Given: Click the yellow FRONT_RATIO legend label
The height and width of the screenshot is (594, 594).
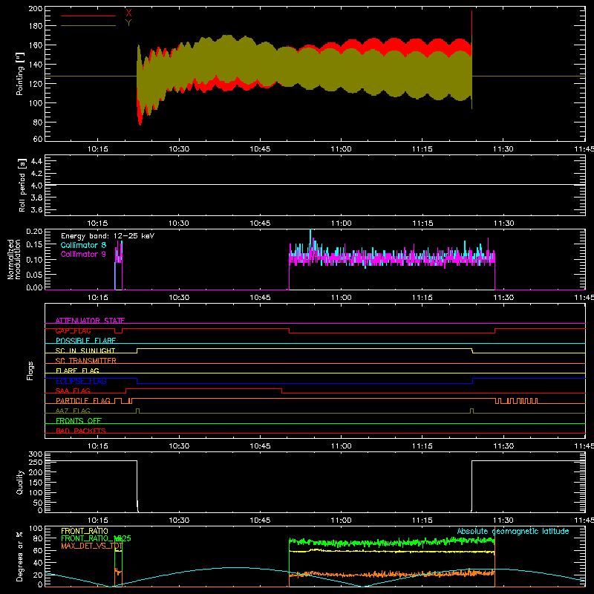Looking at the screenshot, I should pos(85,531).
